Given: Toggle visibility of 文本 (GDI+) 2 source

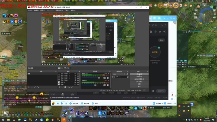Looking at the screenshot, I should point(75,78).
